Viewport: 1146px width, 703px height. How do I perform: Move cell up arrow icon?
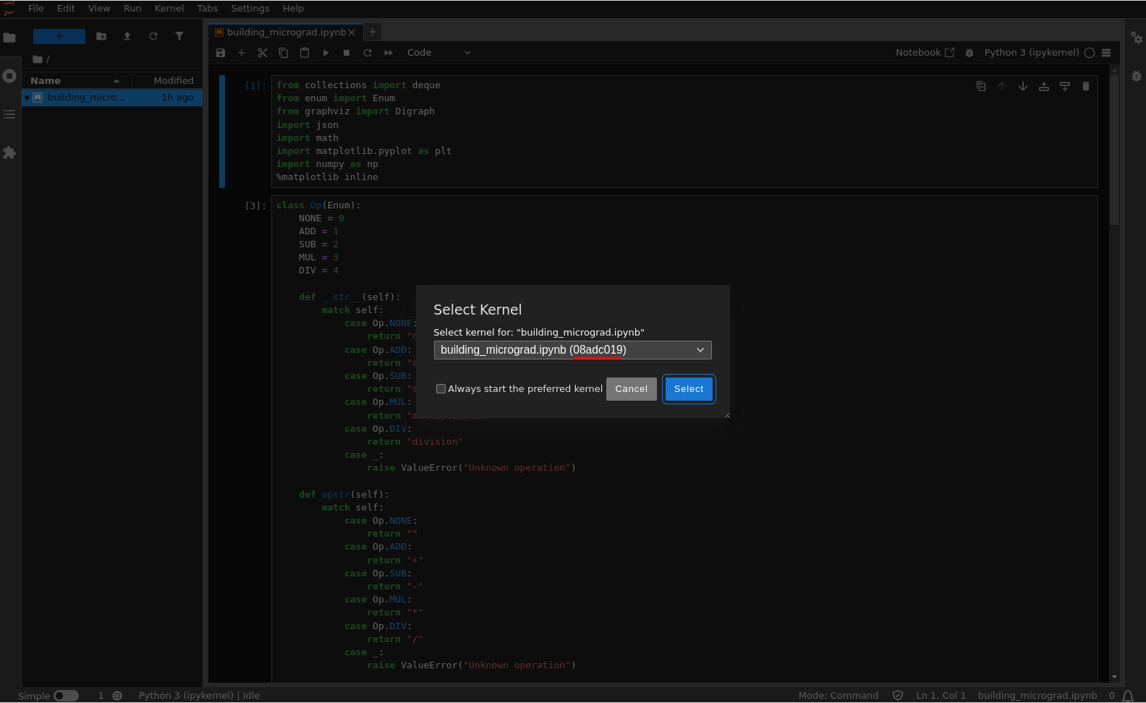(x=1002, y=86)
